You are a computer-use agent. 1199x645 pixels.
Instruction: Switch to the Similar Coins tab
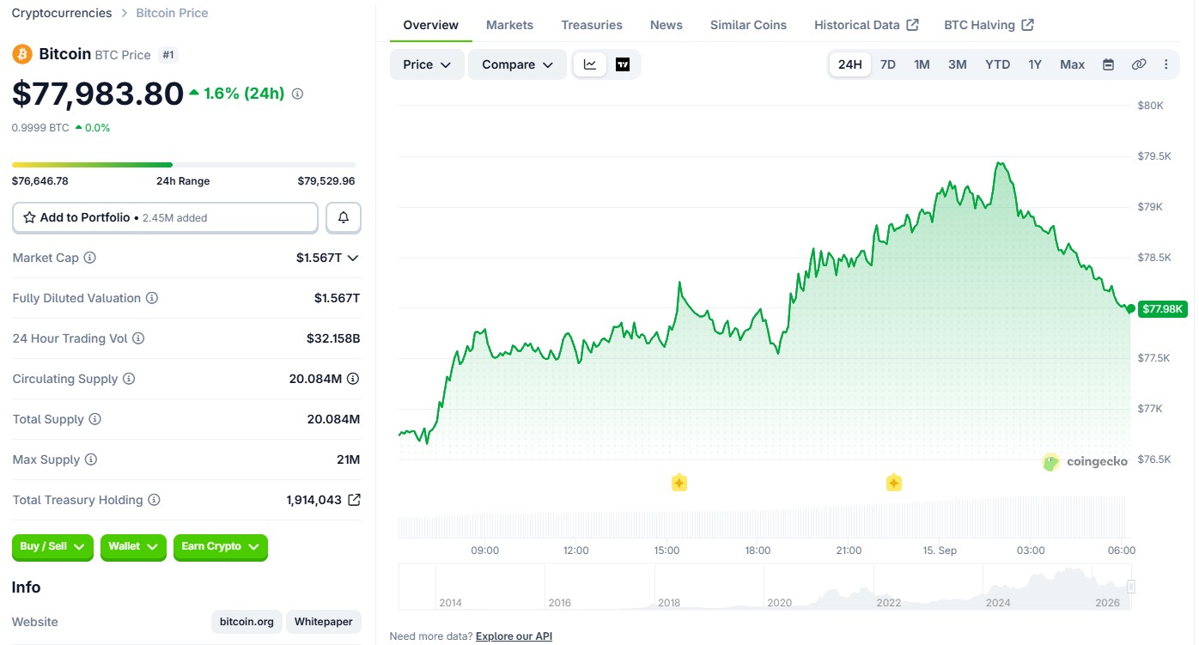coord(748,25)
